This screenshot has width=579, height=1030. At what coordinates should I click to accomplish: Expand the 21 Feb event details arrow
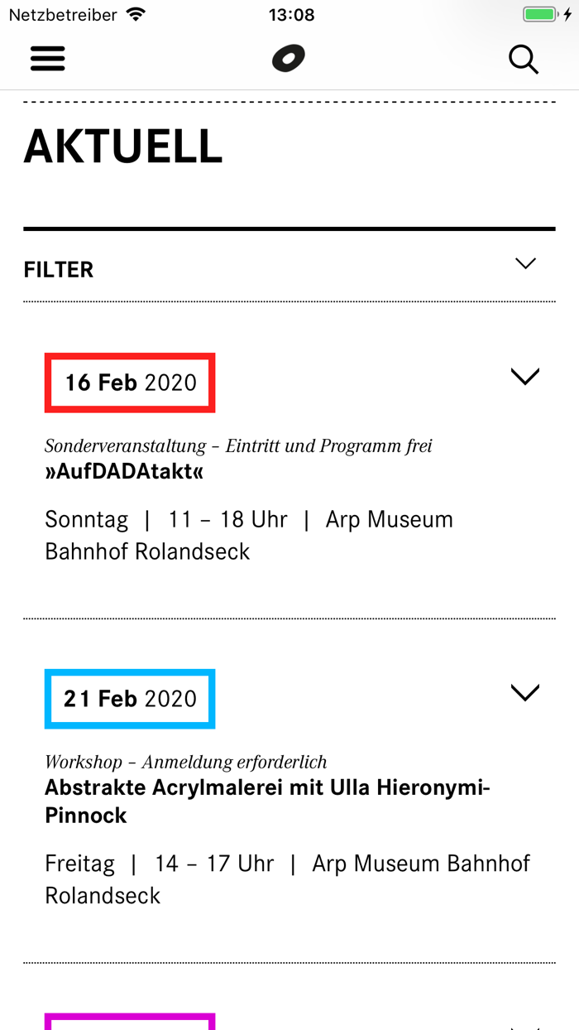point(525,693)
